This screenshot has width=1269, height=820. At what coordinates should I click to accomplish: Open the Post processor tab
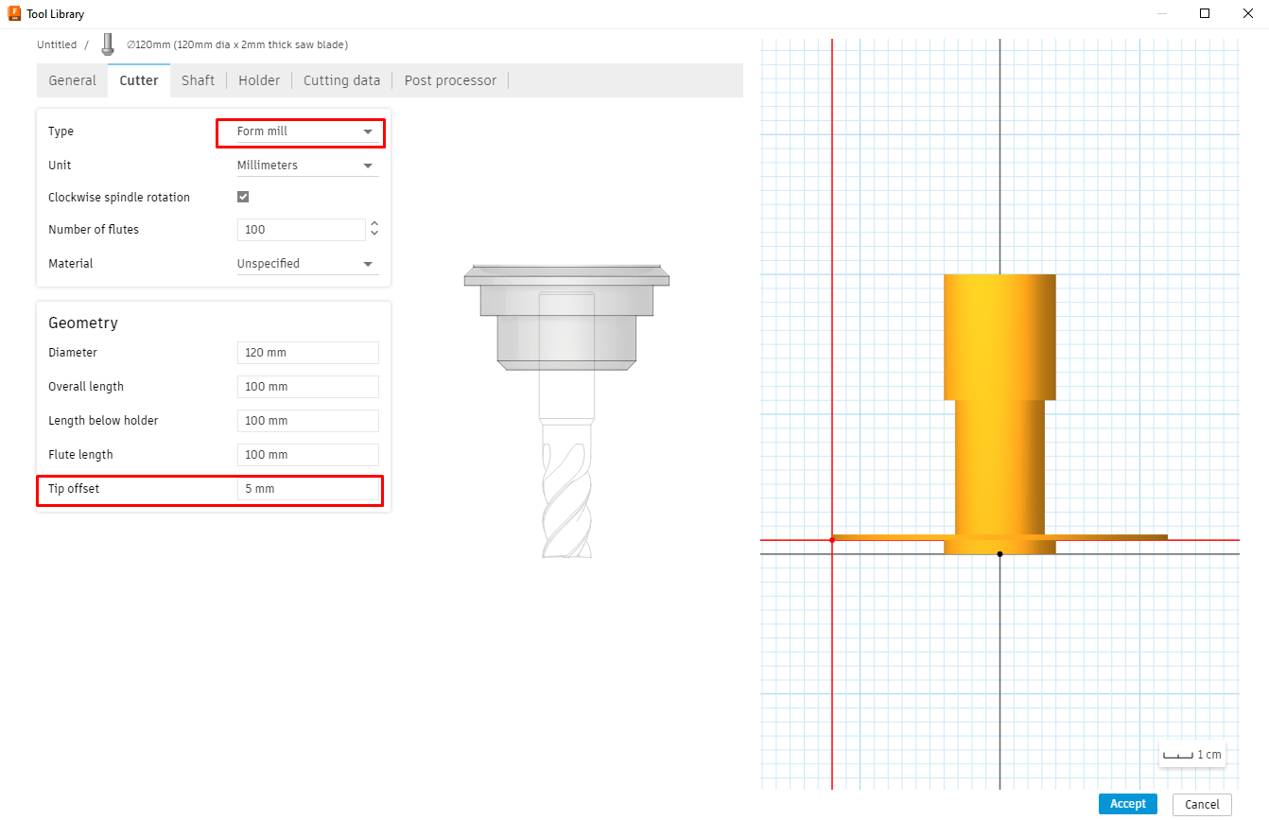coord(449,79)
